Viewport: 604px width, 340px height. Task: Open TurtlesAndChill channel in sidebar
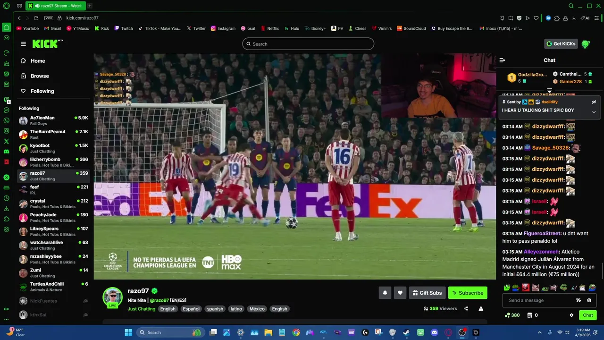pyautogui.click(x=54, y=287)
